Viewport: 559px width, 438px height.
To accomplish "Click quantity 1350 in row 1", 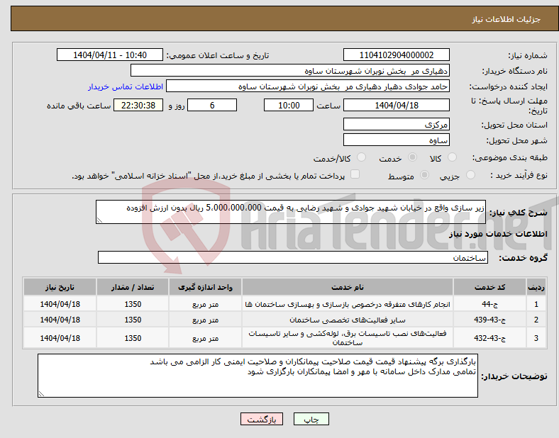I will 133,304.
